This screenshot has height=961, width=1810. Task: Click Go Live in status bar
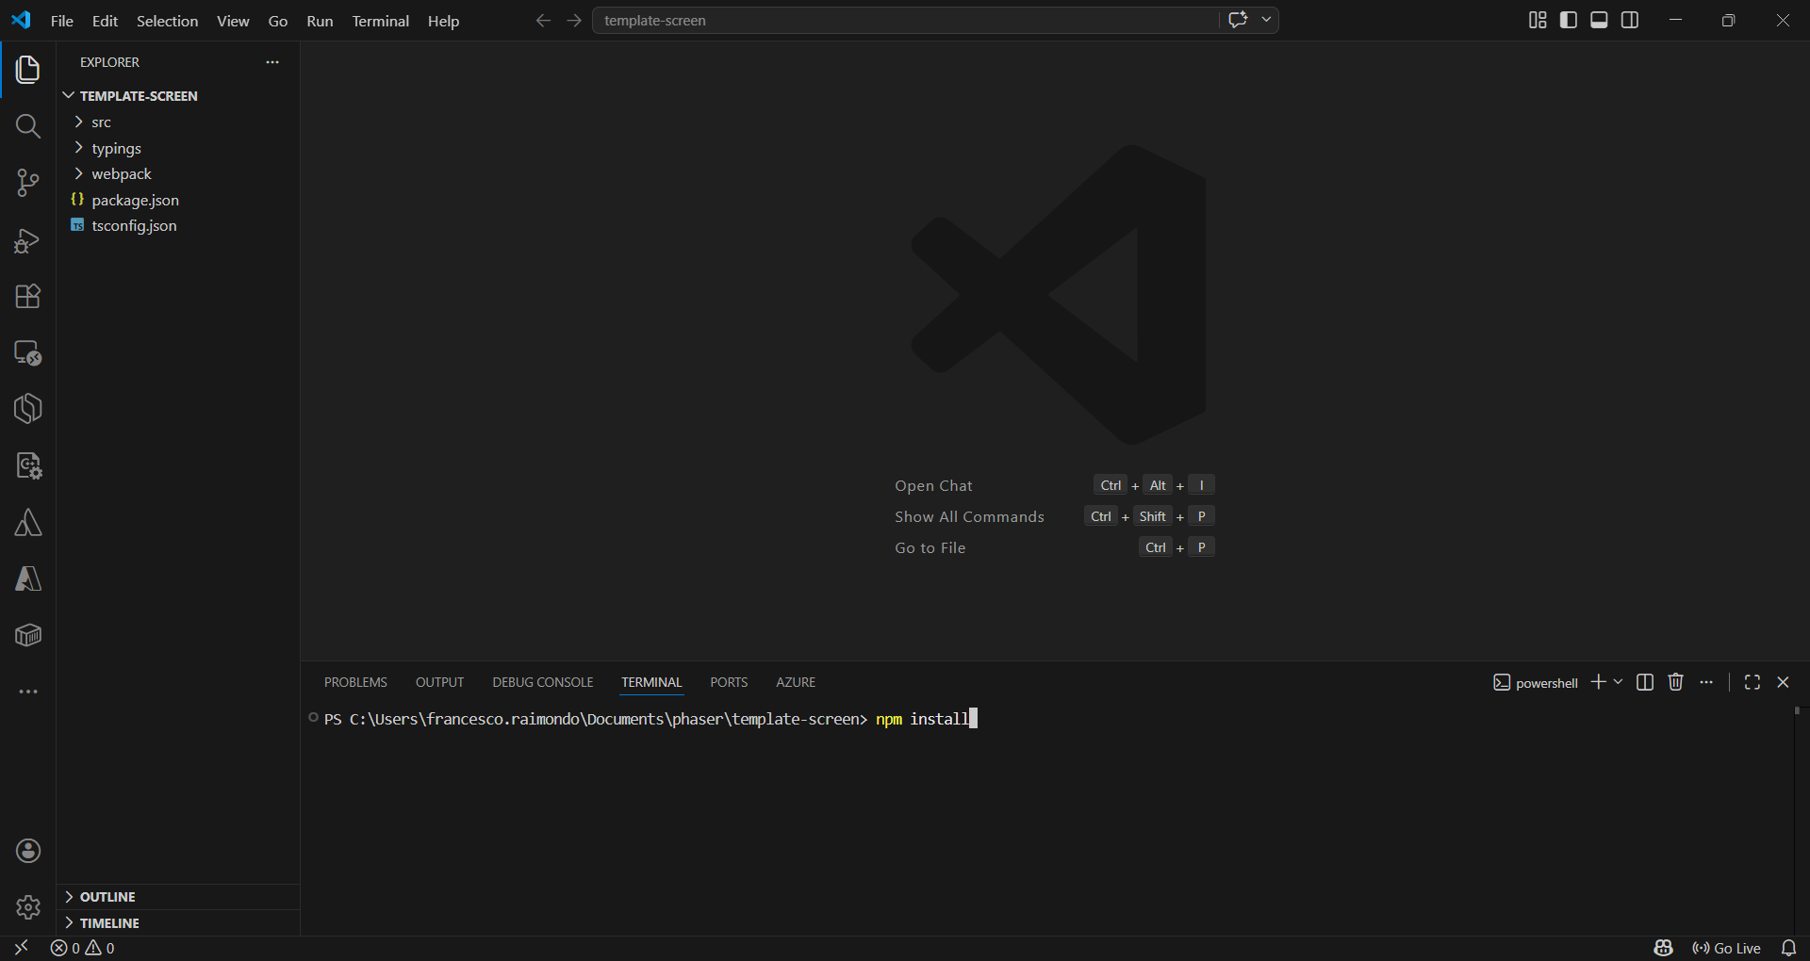[x=1727, y=948]
